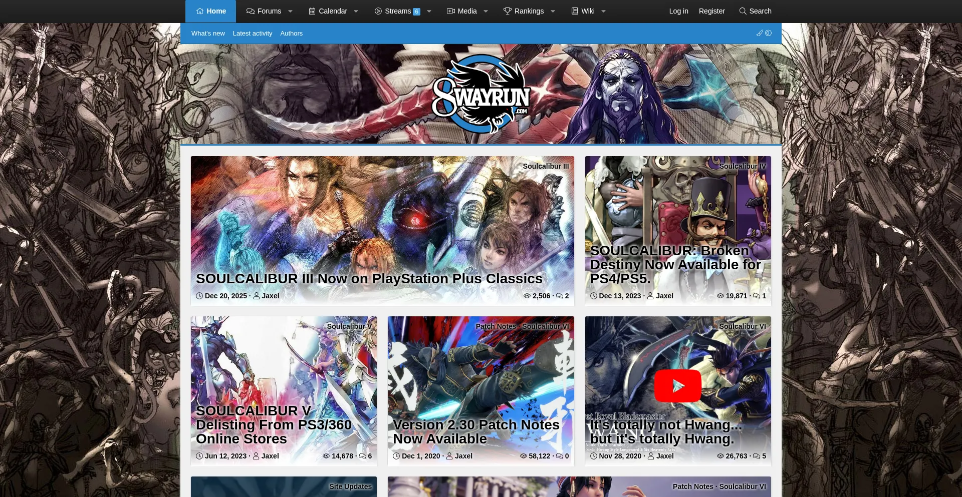The image size is (962, 497).
Task: Click the Calendar icon in navbar
Action: click(x=312, y=11)
